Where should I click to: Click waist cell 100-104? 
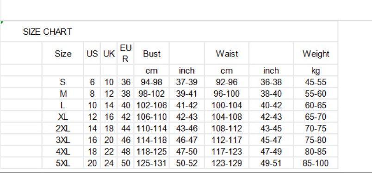227,105
